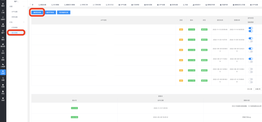Open the 20条/页 page size dropdown
262x122 pixels.
click(x=257, y=89)
